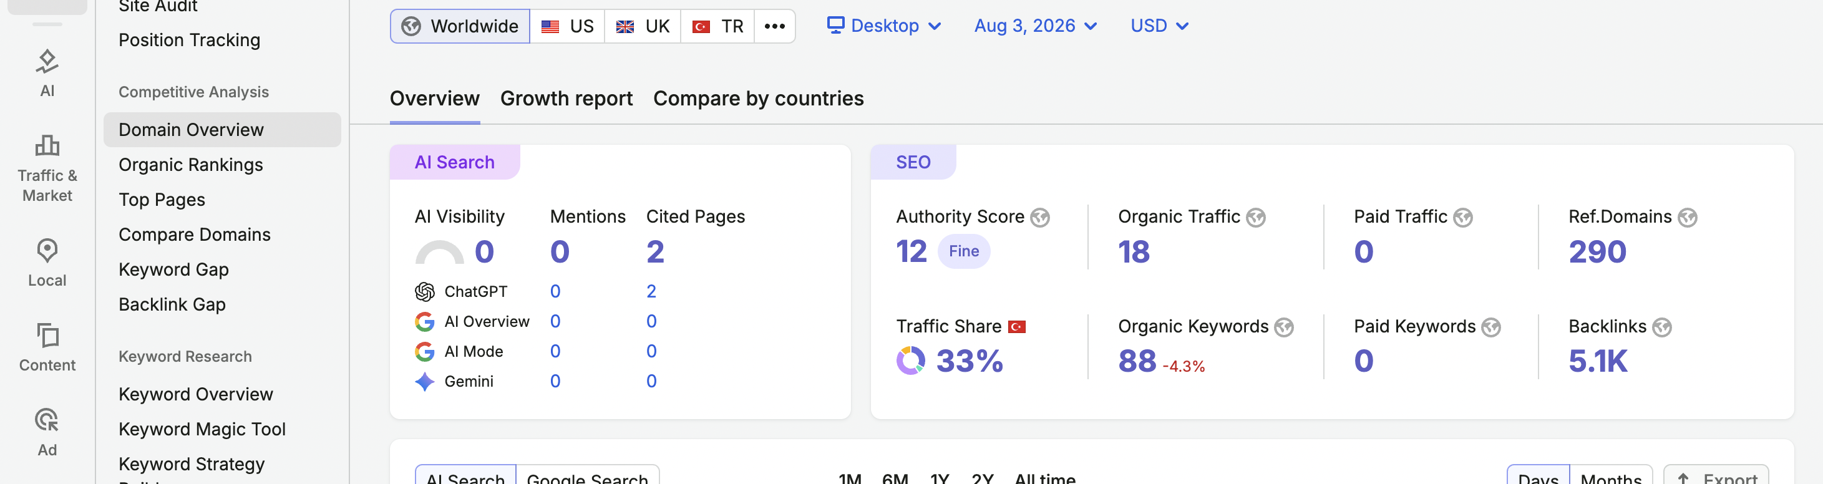The height and width of the screenshot is (484, 1823).
Task: Open the Aug 3, 2026 date dropdown
Action: [x=1036, y=26]
